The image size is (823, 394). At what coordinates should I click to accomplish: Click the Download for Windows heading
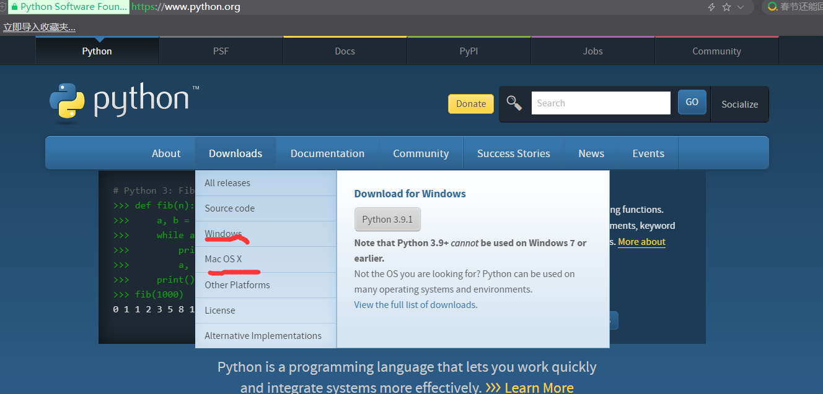tap(410, 194)
